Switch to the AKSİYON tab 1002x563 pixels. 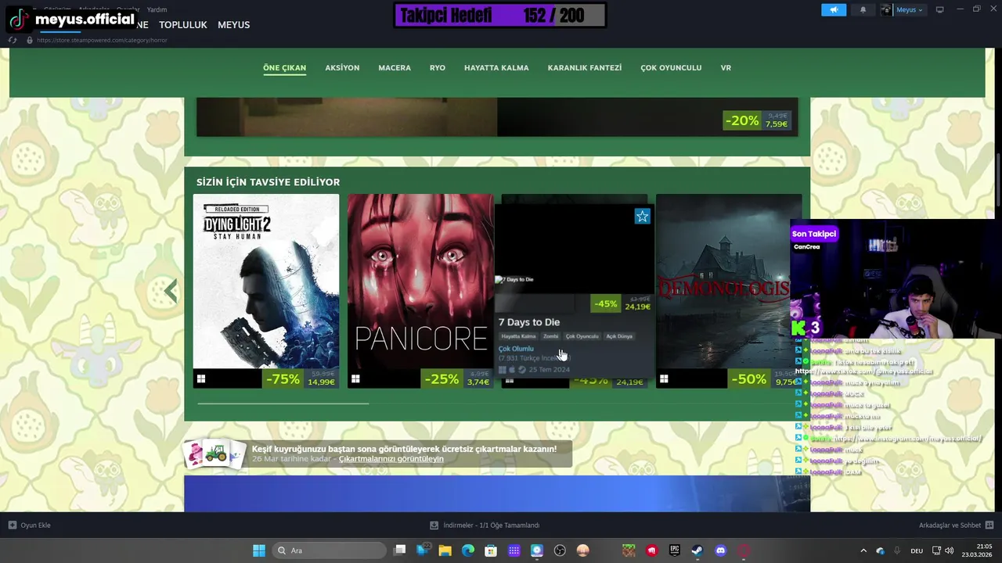coord(342,68)
